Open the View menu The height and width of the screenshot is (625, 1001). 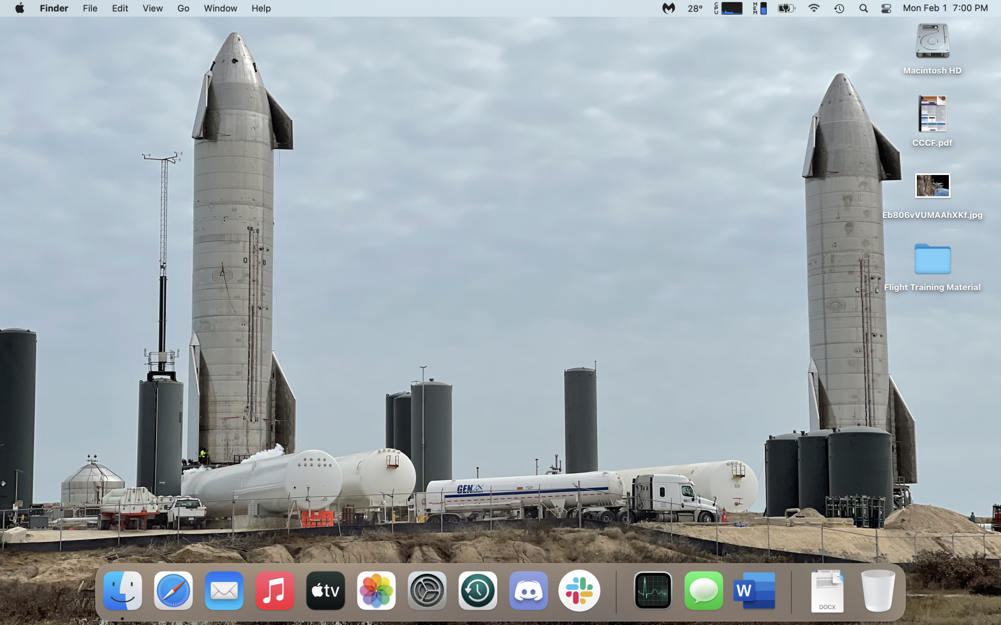[x=152, y=8]
